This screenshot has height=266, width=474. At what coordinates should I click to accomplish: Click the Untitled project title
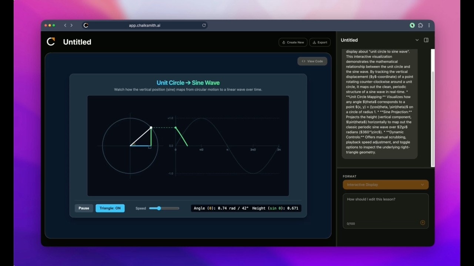(77, 42)
